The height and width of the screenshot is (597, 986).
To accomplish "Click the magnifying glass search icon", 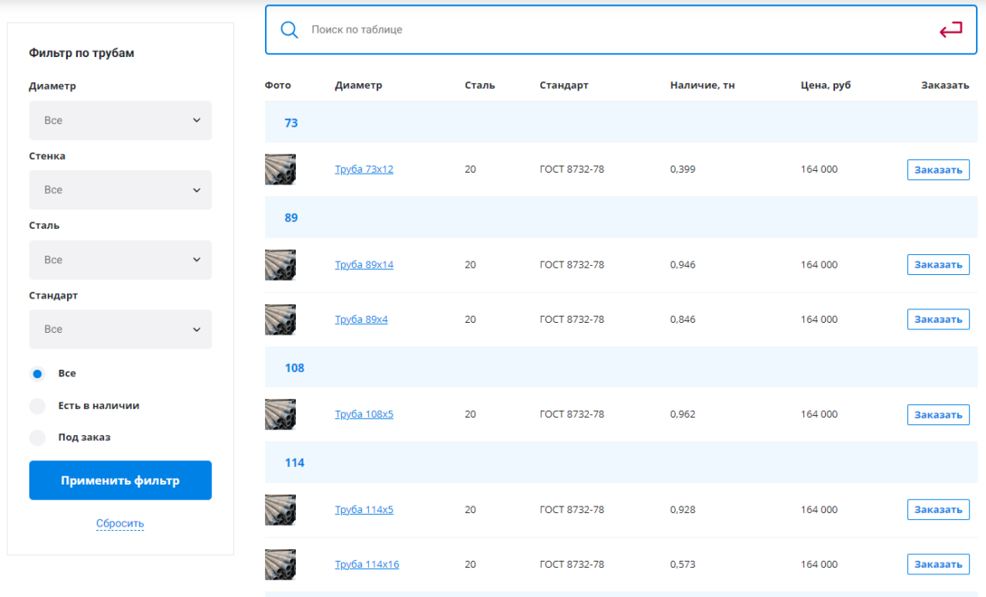I will (289, 30).
